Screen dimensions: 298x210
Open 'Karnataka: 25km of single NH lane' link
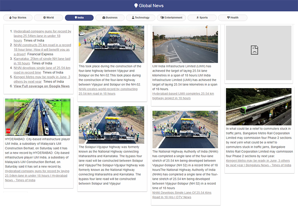tap(42, 61)
